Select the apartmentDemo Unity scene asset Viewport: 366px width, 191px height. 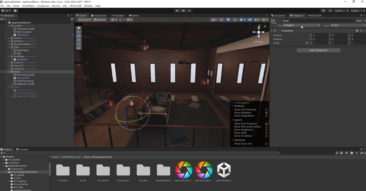(x=224, y=170)
